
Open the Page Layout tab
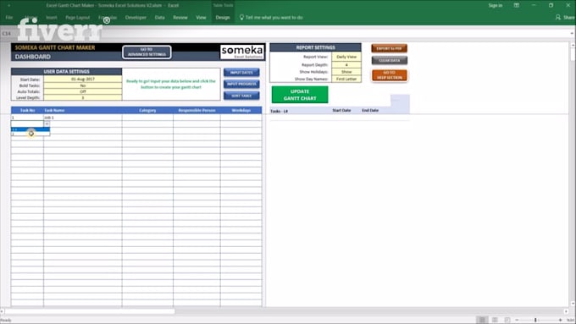point(78,17)
